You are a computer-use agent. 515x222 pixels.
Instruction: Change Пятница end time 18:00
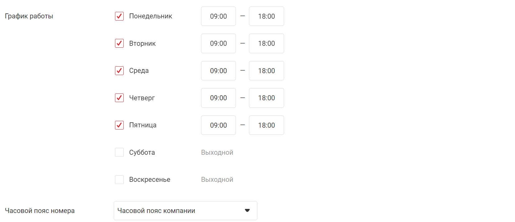pyautogui.click(x=266, y=125)
